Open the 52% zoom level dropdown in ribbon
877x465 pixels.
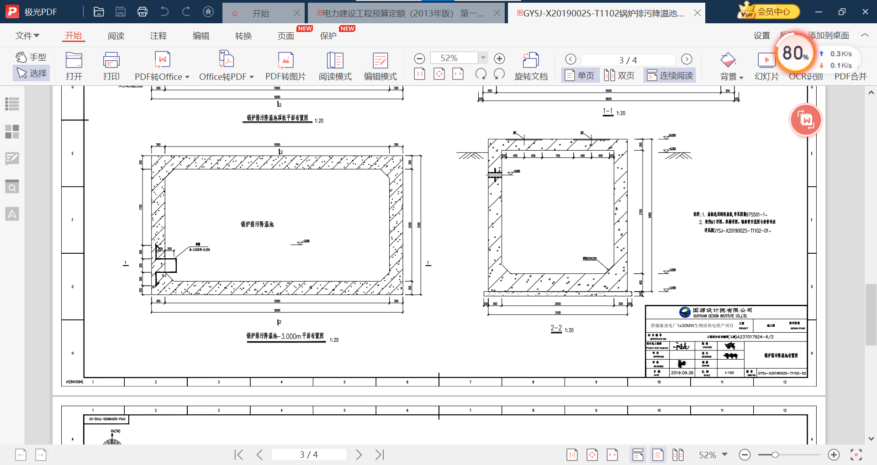[483, 58]
